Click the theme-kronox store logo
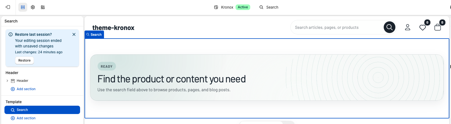The width and height of the screenshot is (451, 124). (x=113, y=28)
